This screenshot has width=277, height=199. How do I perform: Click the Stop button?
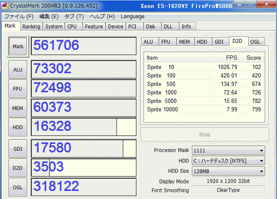205,134
